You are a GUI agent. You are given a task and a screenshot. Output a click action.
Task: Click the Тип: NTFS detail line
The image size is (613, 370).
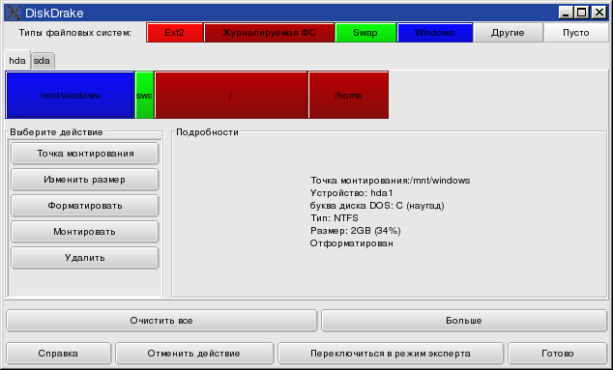[x=335, y=218]
